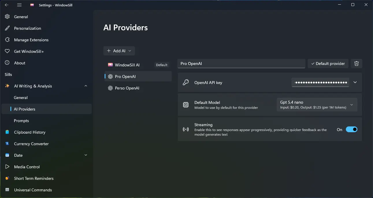Click the provider name field Pro OpenAI

[241, 63]
